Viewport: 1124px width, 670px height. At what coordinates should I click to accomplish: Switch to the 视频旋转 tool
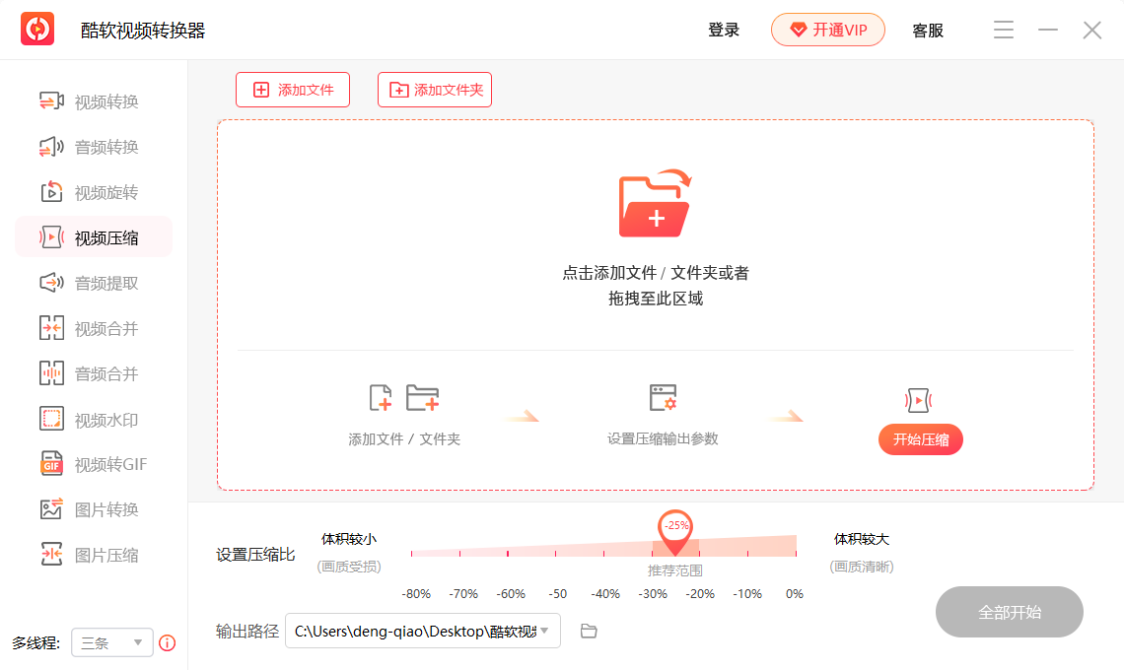coord(96,191)
